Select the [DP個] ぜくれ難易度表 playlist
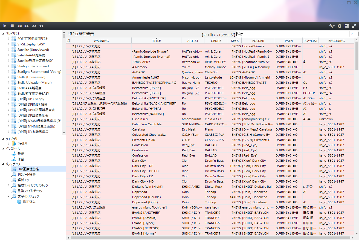This screenshot has width=359, height=240. [33, 132]
